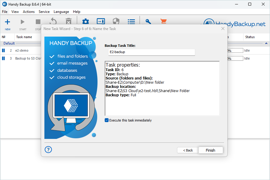Click the trash can delete toolbar icon
This screenshot has width=270, height=180.
pos(68,21)
